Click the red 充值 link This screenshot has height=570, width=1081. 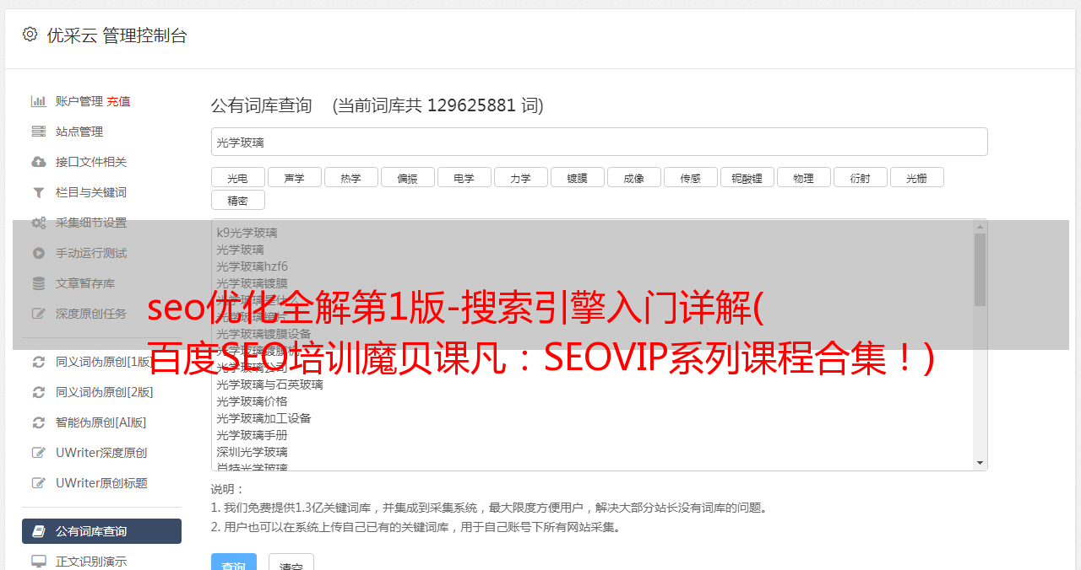coord(118,101)
